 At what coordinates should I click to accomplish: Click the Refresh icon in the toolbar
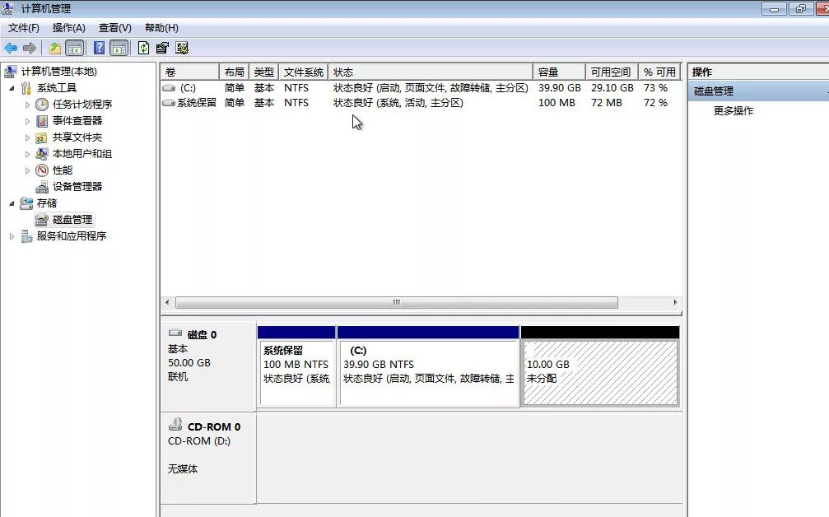(142, 48)
